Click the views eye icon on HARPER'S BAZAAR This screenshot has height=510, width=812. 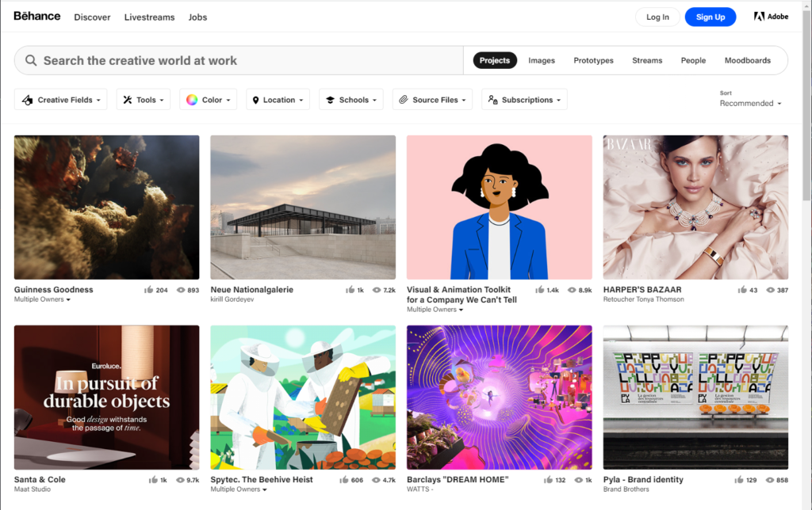coord(771,290)
